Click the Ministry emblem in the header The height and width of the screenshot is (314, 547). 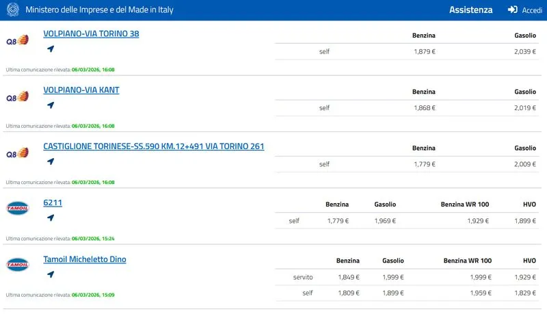pyautogui.click(x=11, y=10)
